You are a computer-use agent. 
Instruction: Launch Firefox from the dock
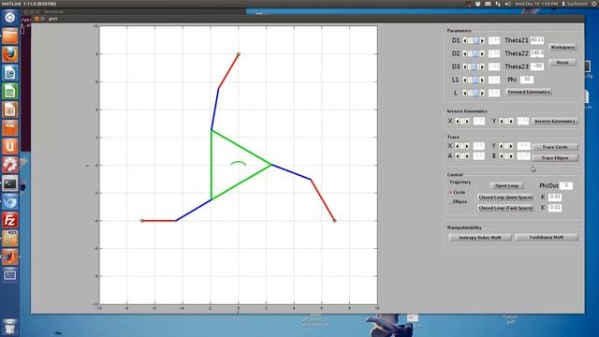pyautogui.click(x=10, y=54)
